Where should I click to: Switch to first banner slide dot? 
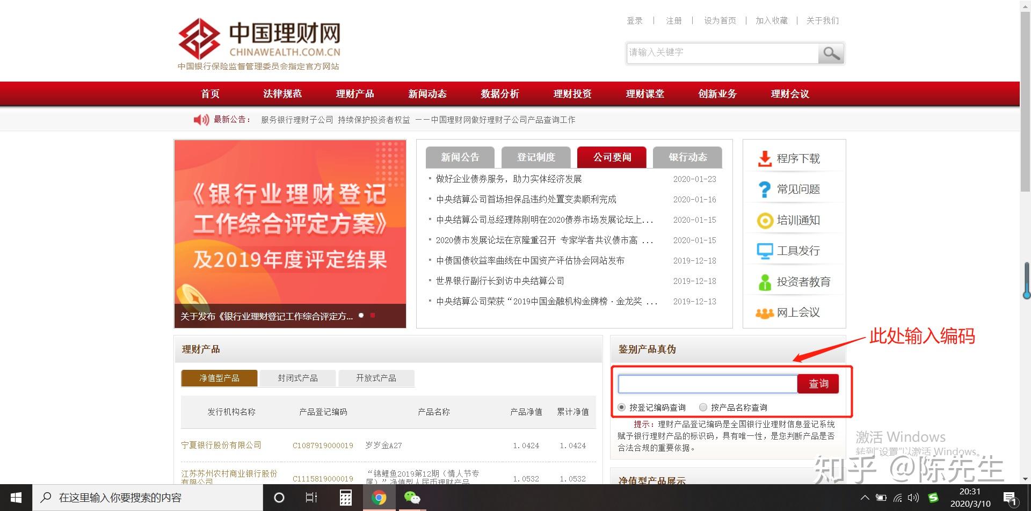coord(361,316)
